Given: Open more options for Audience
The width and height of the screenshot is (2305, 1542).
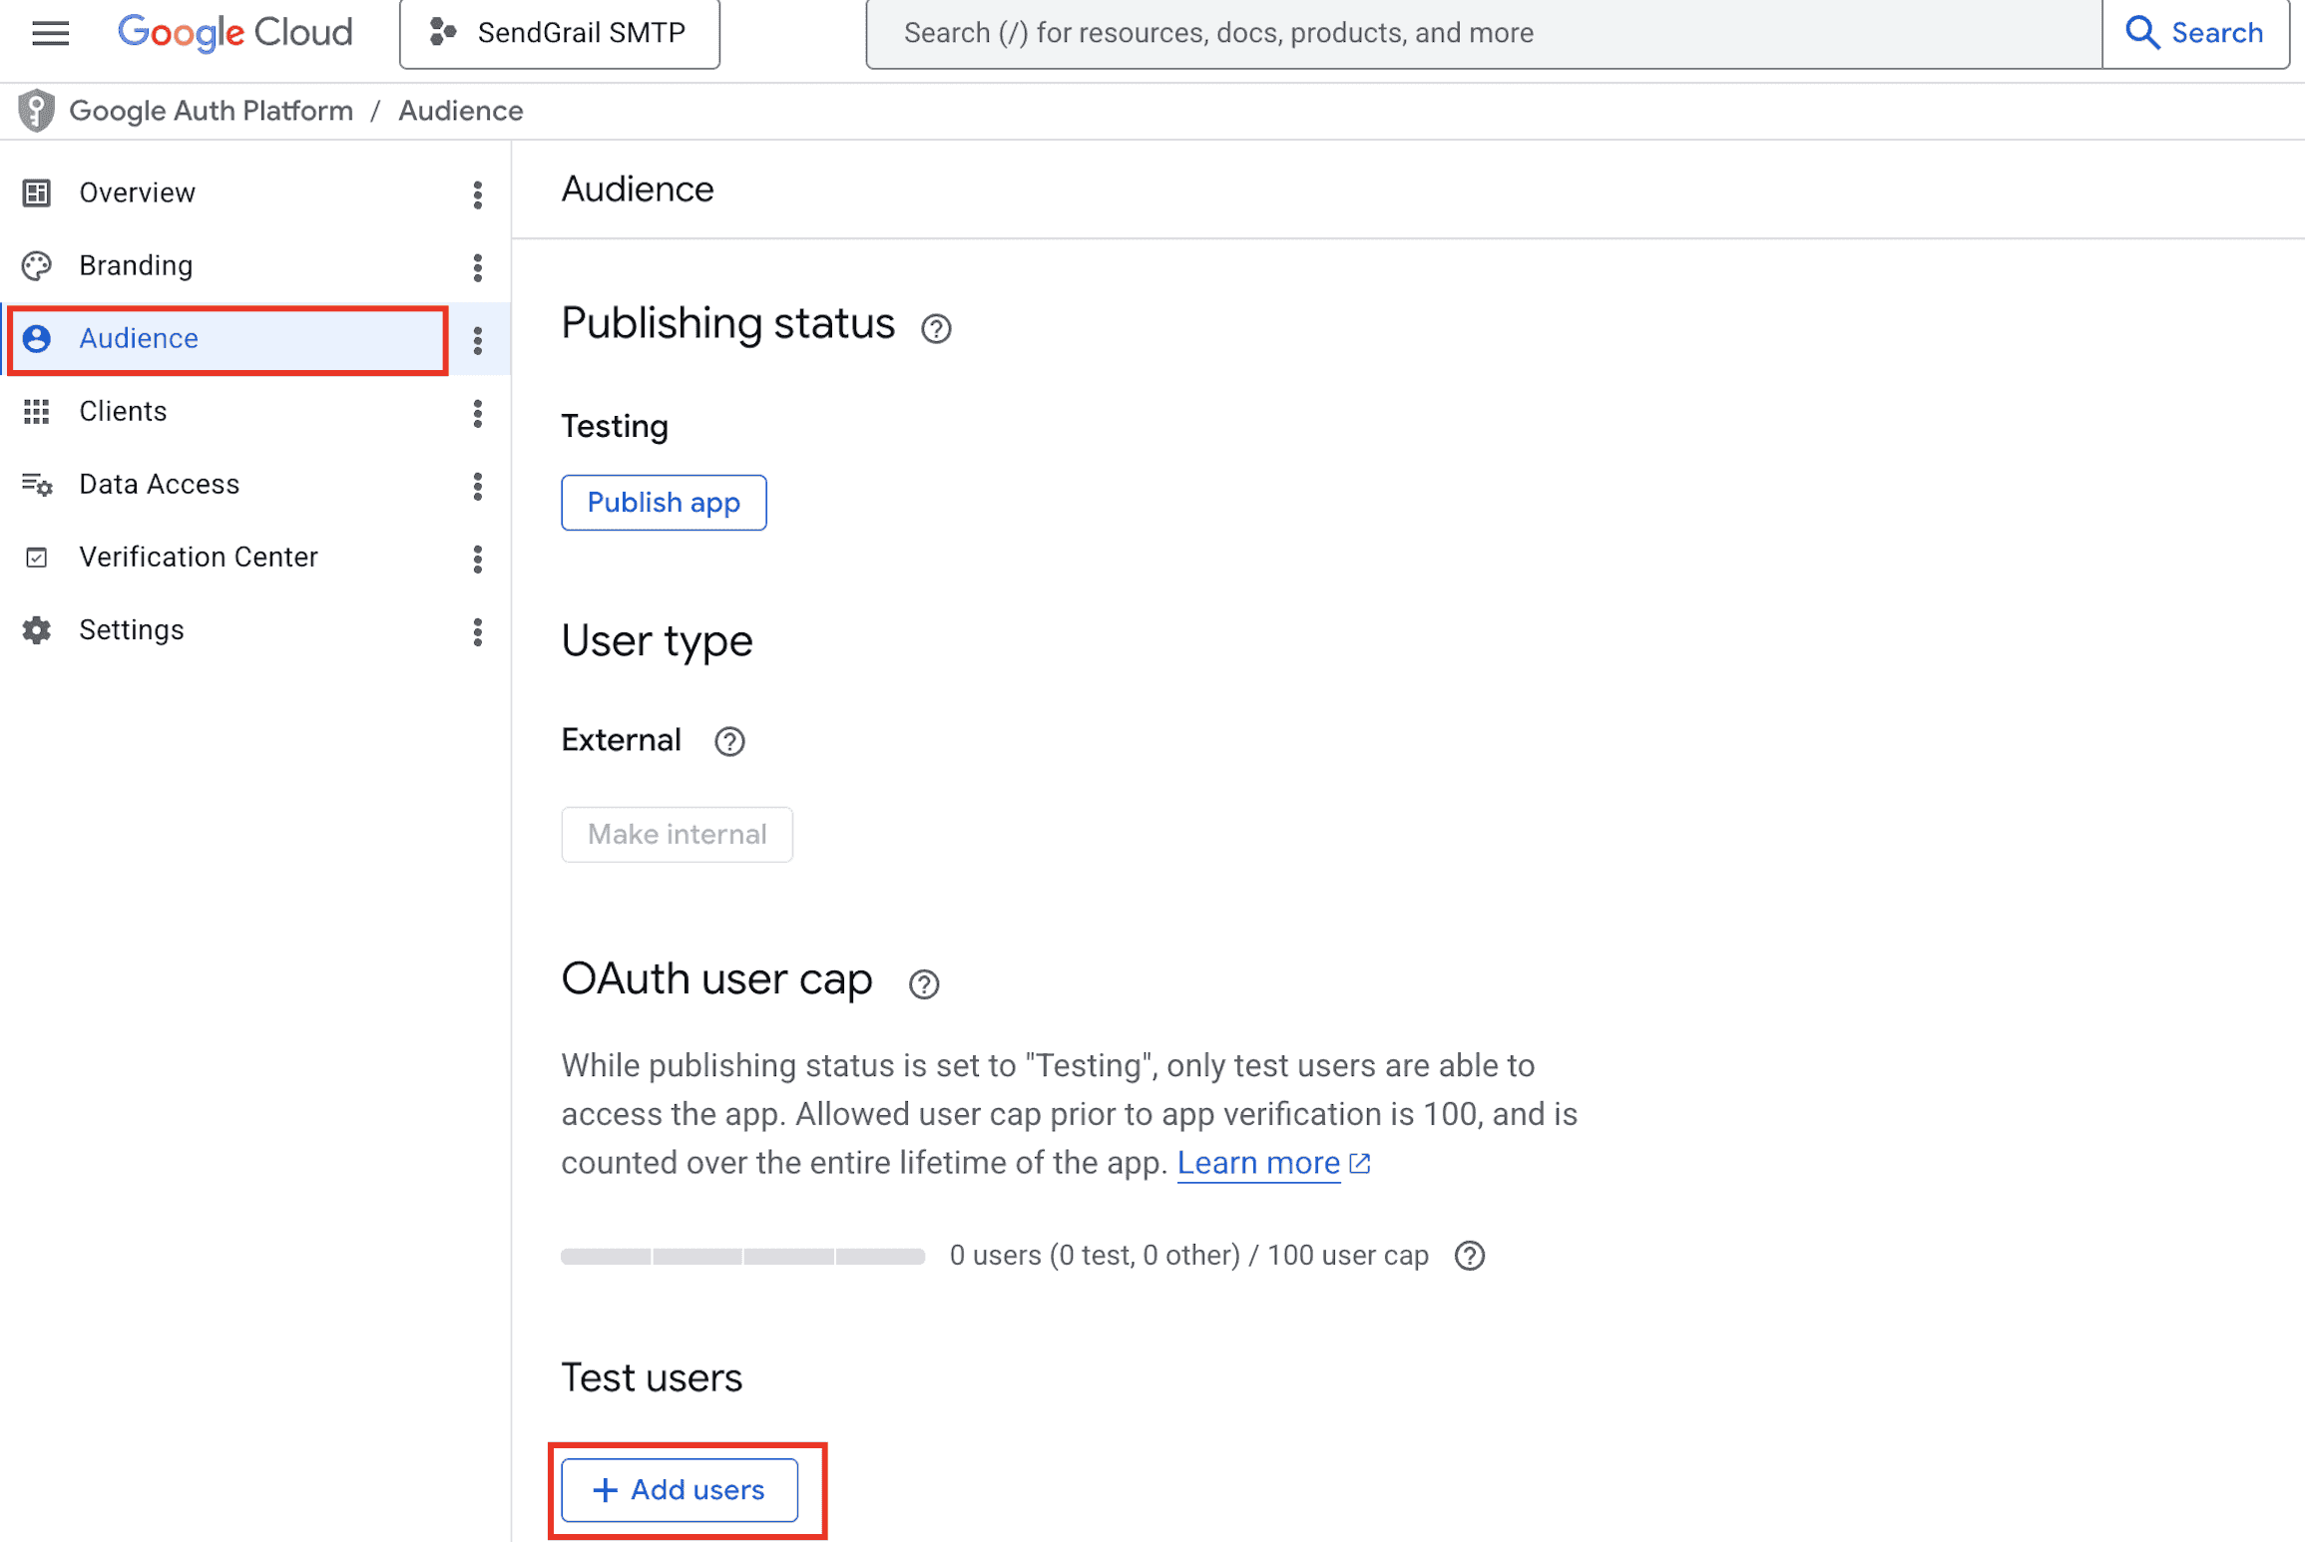Looking at the screenshot, I should pyautogui.click(x=478, y=340).
